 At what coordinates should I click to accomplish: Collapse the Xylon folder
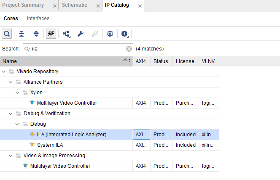pyautogui.click(x=17, y=93)
